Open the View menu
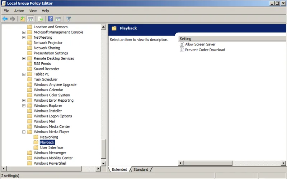Image resolution: width=287 pixels, height=179 pixels. click(33, 11)
